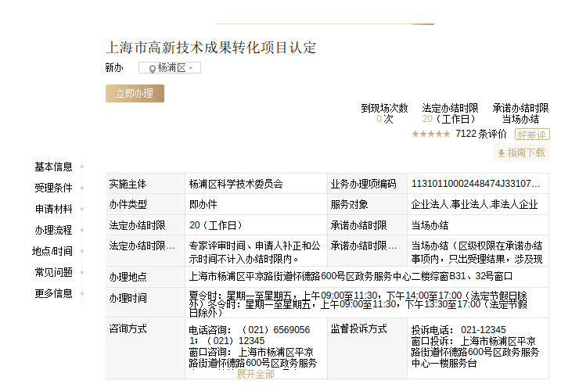Select 更多信息 in side navigation
Viewport: 579px width, 391px height.
pyautogui.click(x=53, y=293)
